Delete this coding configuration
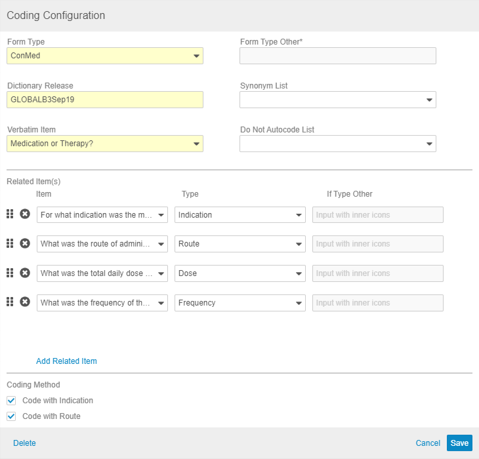 (x=24, y=443)
